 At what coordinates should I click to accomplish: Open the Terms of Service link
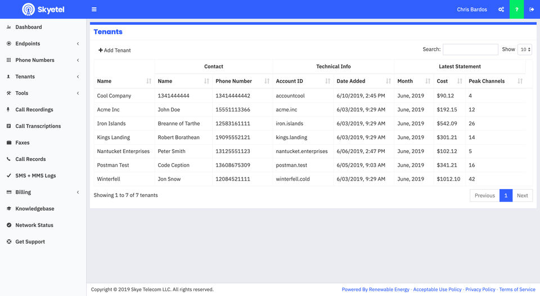click(x=517, y=289)
